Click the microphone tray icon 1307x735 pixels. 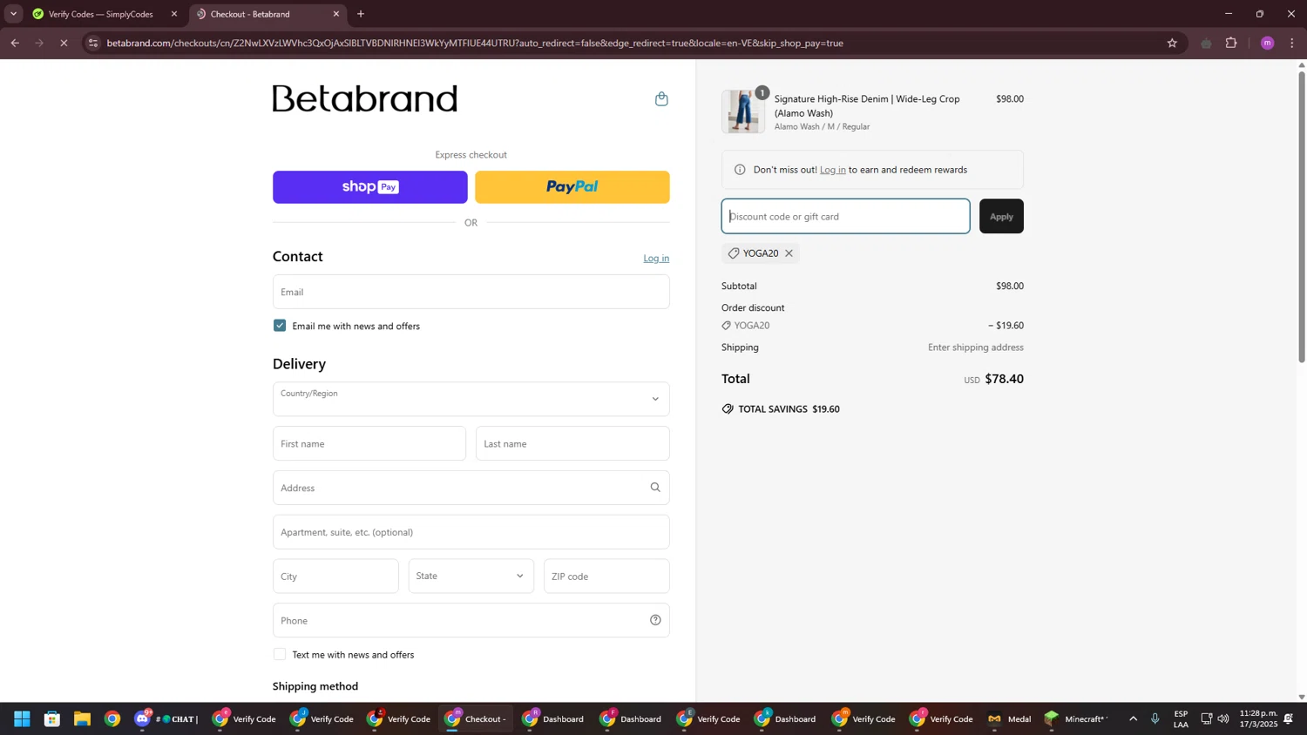[x=1155, y=719]
